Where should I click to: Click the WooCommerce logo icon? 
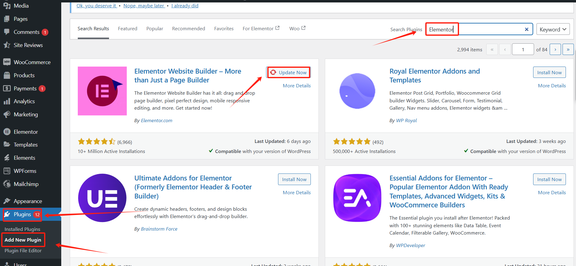tap(7, 62)
